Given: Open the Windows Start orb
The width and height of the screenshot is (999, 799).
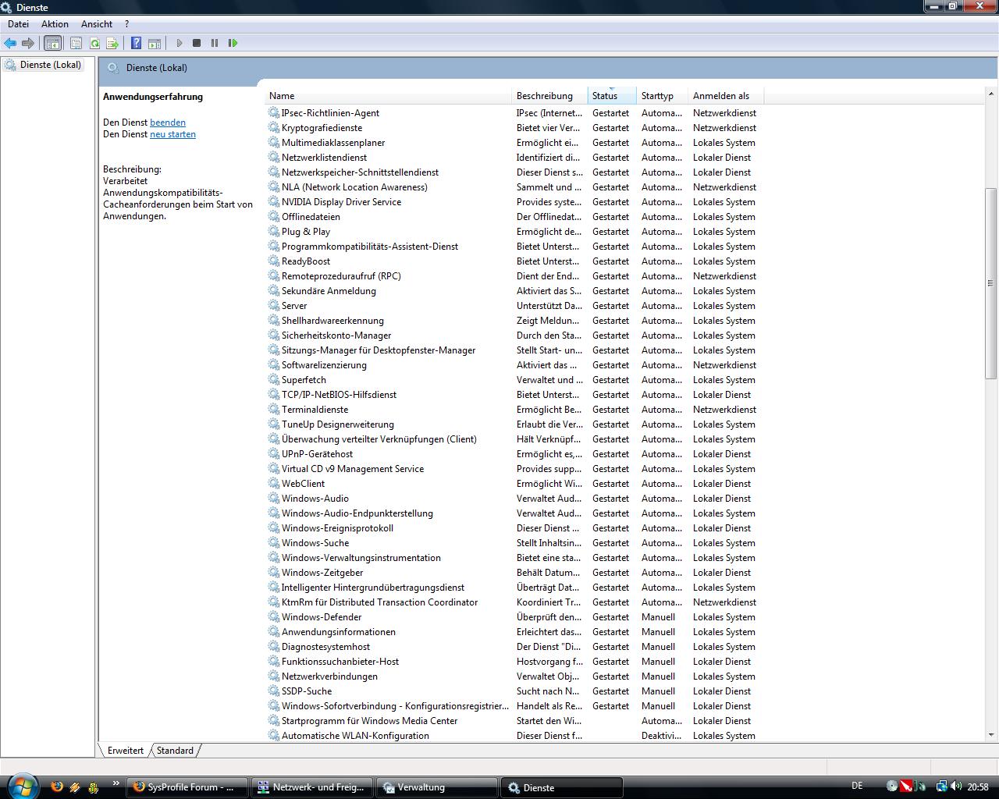Looking at the screenshot, I should coord(21,786).
